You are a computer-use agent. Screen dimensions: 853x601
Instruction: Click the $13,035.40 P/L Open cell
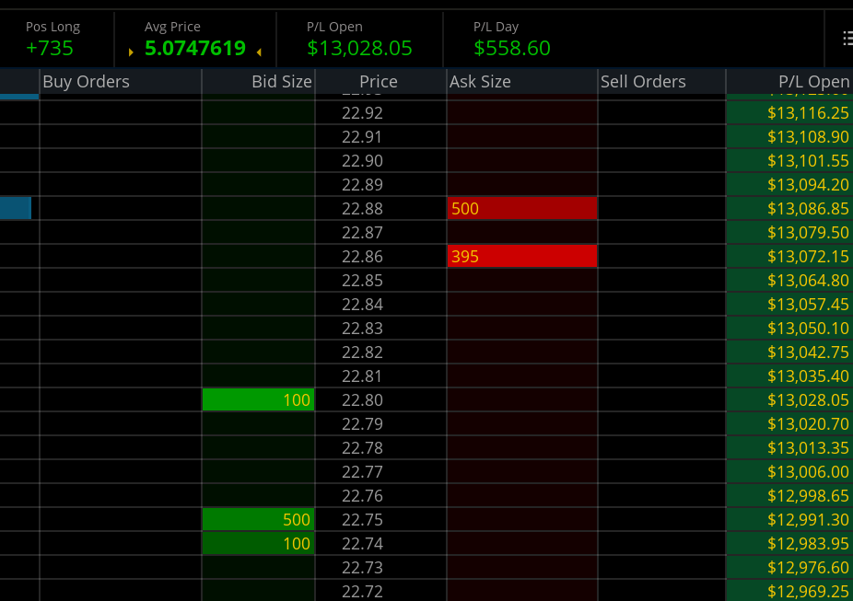point(789,376)
